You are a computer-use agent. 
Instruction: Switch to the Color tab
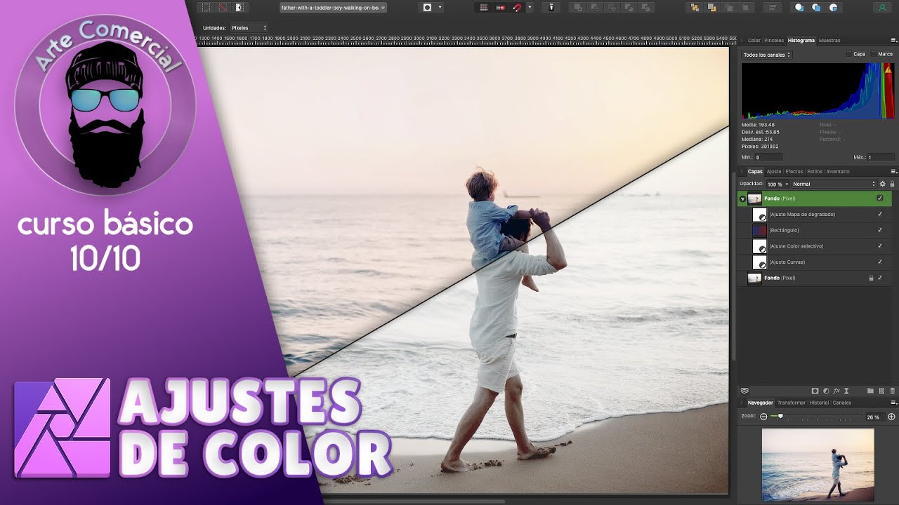[x=754, y=40]
